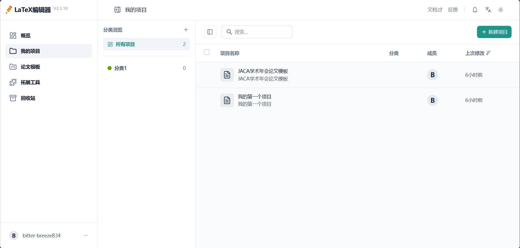Open the 反馈 feedback link
Screen dimensions: 520x248
pos(453,10)
